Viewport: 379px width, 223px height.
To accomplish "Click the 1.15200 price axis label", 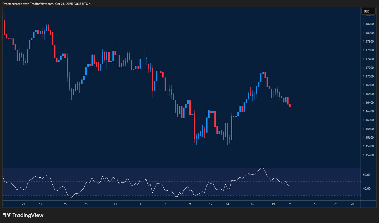I will [x=368, y=155].
